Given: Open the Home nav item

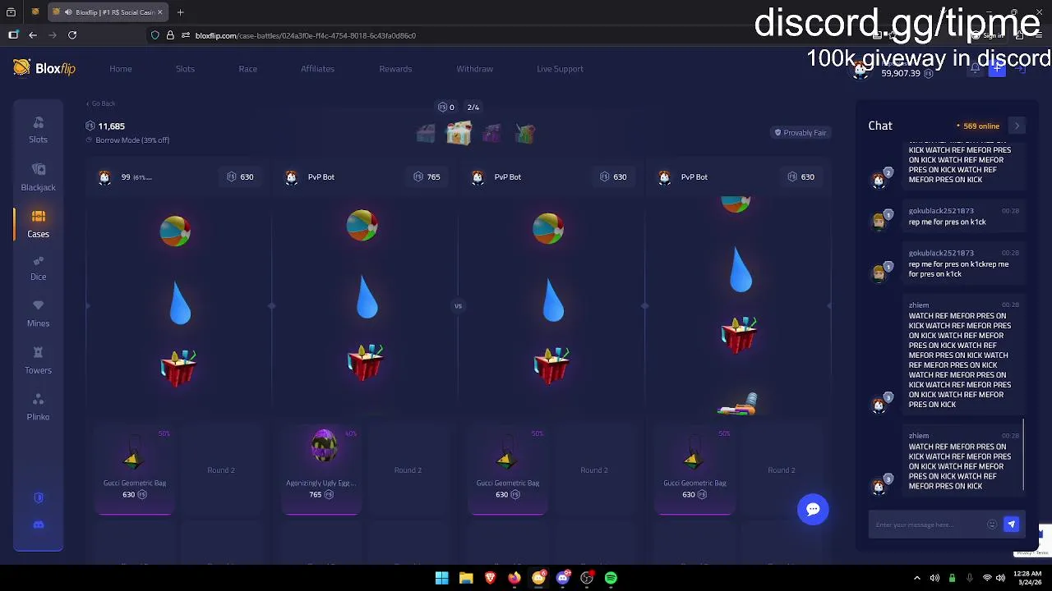Looking at the screenshot, I should point(121,69).
